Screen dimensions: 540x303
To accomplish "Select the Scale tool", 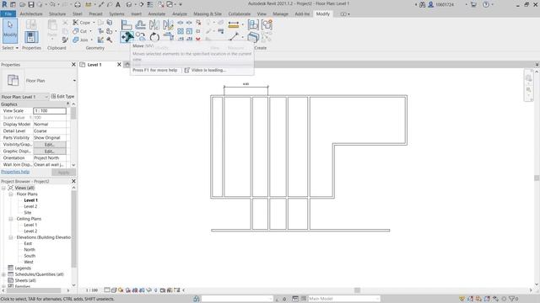I will pos(189,31).
